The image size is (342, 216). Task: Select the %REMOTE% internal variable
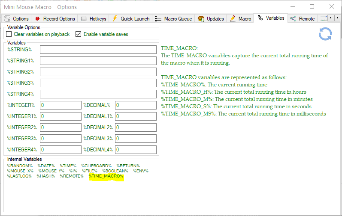[x=72, y=176]
